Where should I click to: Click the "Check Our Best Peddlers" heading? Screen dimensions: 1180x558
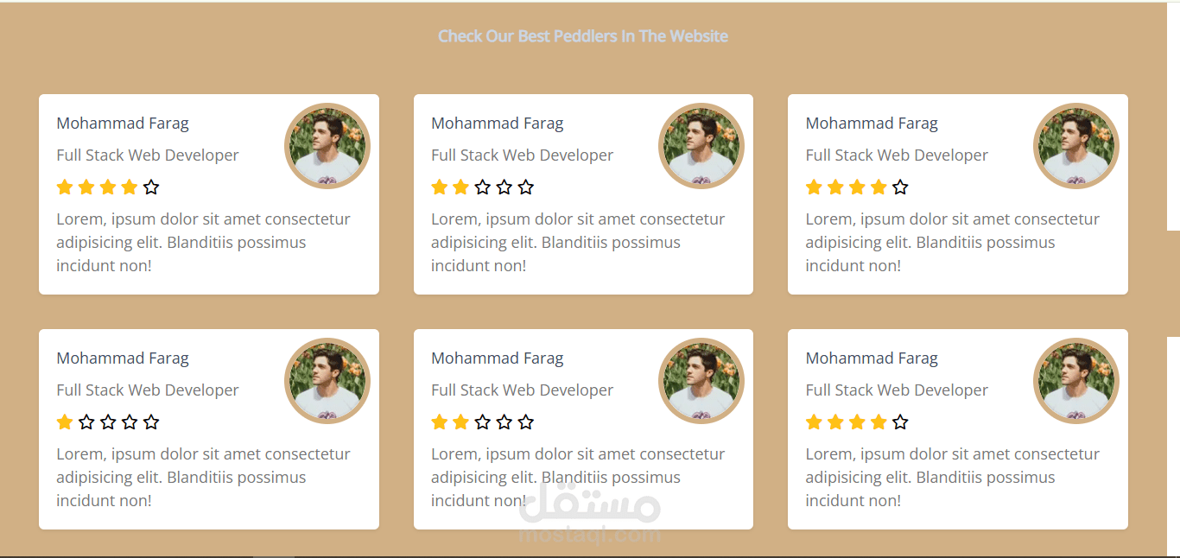(x=583, y=36)
